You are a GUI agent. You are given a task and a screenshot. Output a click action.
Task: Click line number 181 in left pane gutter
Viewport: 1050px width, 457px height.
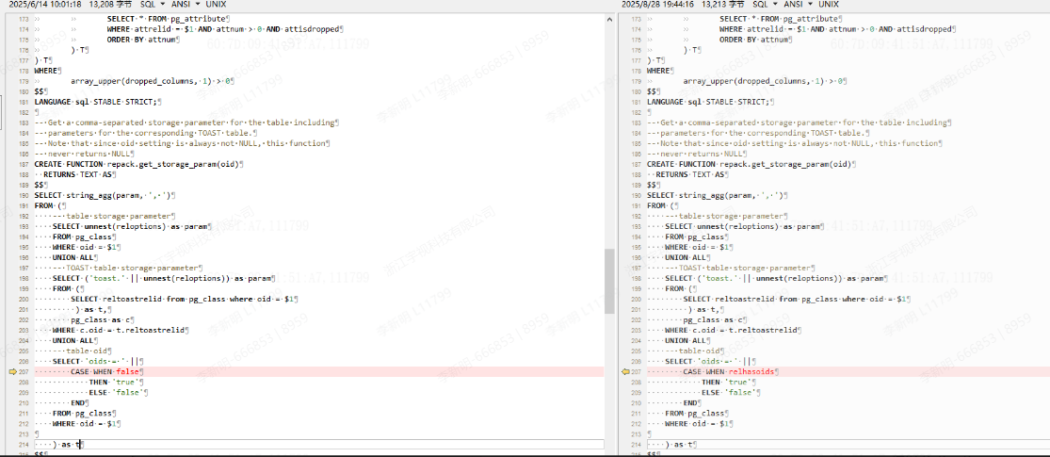(24, 102)
